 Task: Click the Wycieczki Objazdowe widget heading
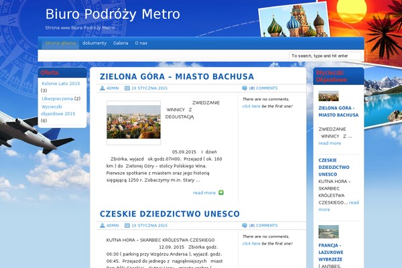[331, 76]
